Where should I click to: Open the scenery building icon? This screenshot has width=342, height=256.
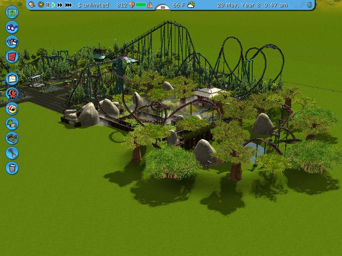pos(12,123)
